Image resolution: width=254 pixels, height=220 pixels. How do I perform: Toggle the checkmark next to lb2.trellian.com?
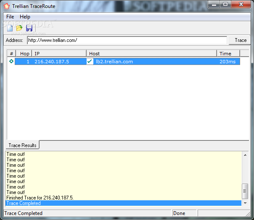pyautogui.click(x=90, y=61)
